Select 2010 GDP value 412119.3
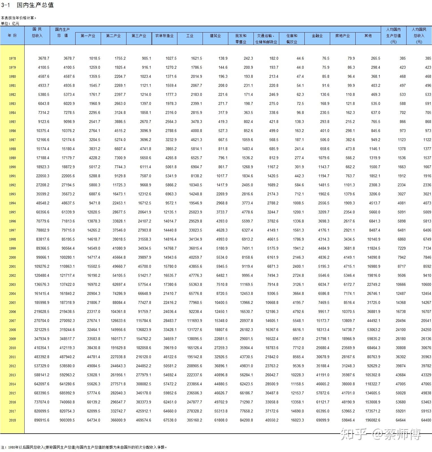Viewport: 432px width, 452px height. (x=67, y=348)
